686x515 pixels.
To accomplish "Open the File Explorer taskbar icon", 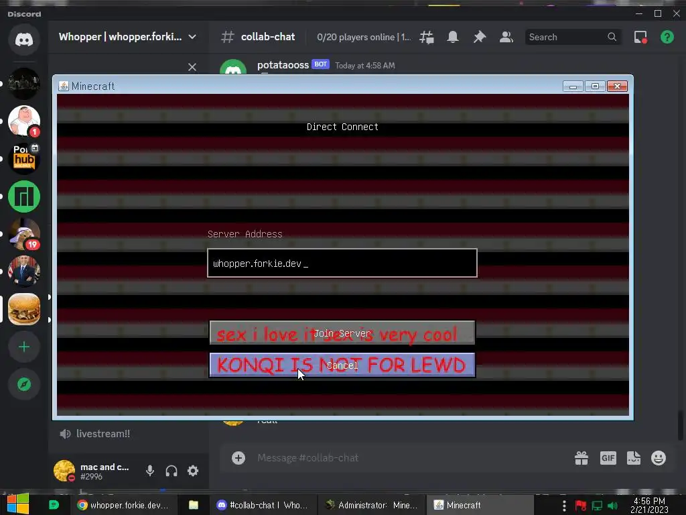I will (194, 506).
